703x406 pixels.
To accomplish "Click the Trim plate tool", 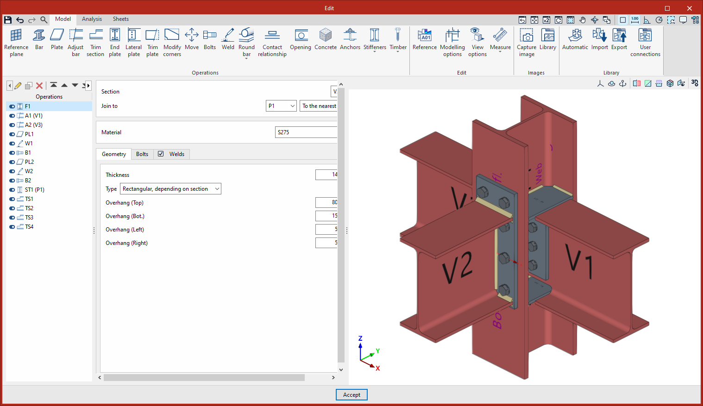I will coord(152,43).
